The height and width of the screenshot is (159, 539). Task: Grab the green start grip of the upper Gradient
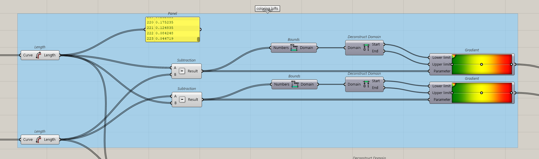point(452,65)
